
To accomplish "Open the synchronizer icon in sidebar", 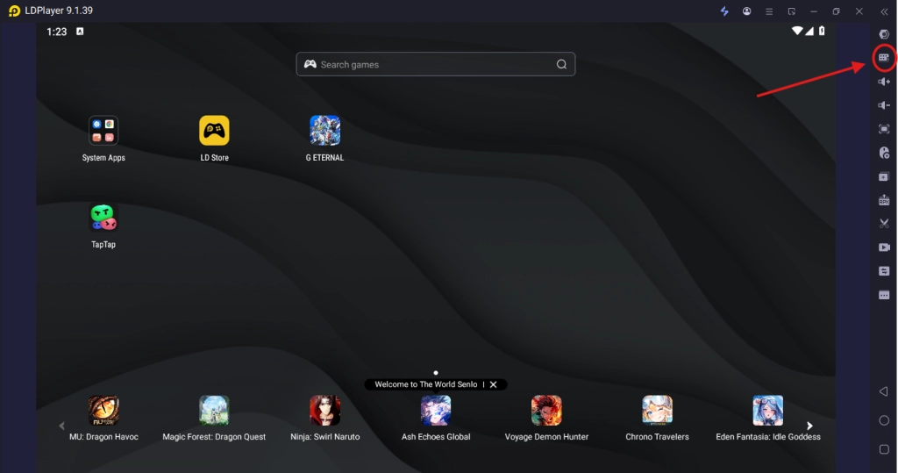I will [x=884, y=270].
